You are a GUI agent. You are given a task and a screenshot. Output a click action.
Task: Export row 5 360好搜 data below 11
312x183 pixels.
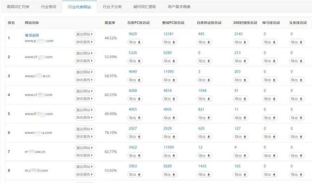tap(241, 118)
